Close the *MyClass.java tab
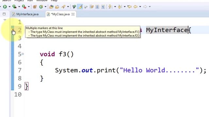The width and height of the screenshot is (209, 117). pyautogui.click(x=73, y=14)
